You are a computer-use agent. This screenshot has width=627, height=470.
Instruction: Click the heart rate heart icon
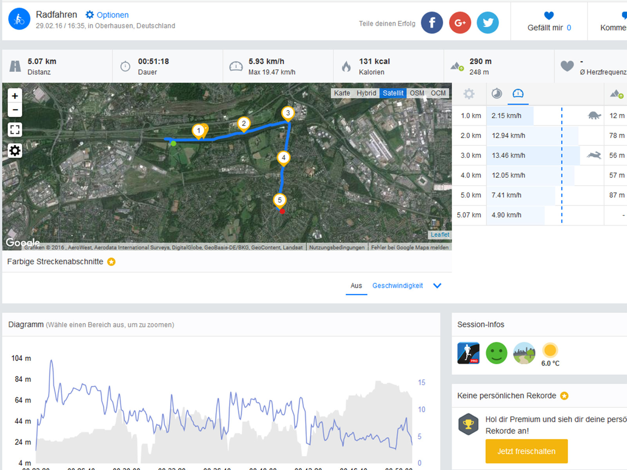tap(567, 66)
